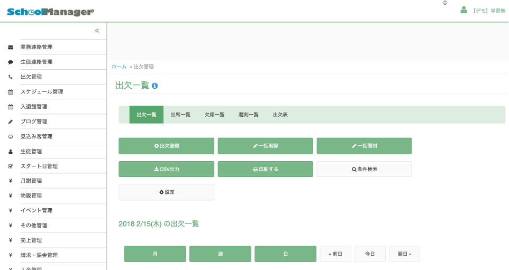Click the smiley icon beside 見込み客管理
The image size is (509, 270).
(11, 137)
